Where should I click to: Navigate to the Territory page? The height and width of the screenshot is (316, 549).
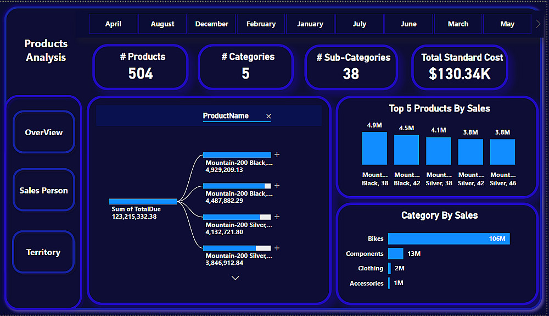click(43, 252)
